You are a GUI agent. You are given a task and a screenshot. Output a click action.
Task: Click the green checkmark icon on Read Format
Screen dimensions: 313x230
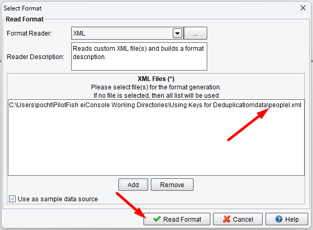pyautogui.click(x=157, y=219)
